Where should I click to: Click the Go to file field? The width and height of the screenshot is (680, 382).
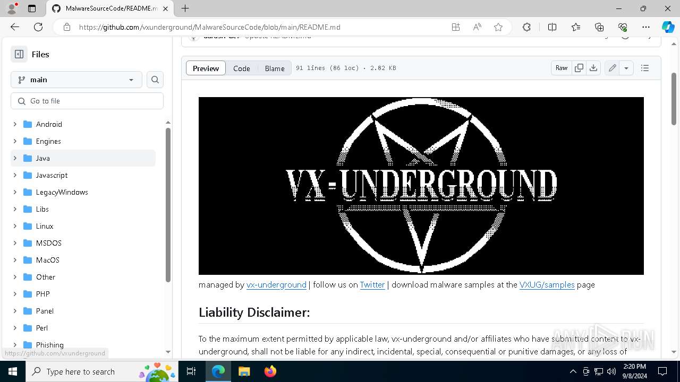87,101
